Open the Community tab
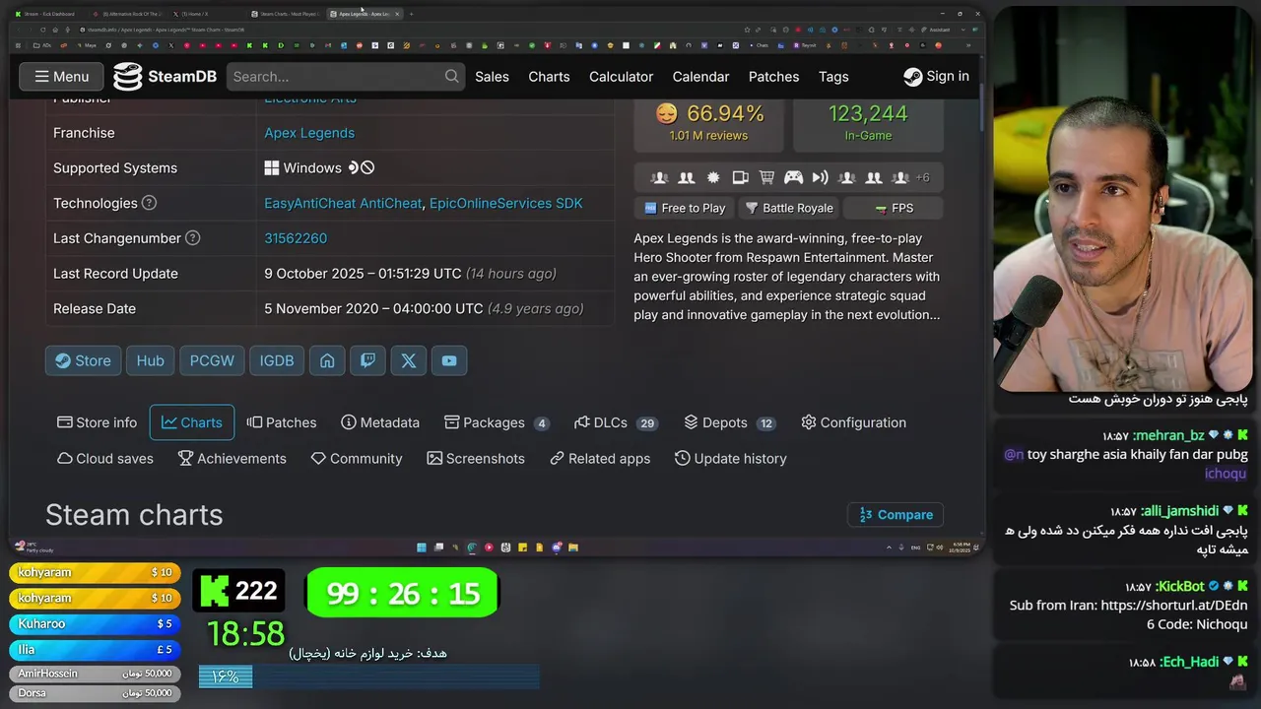The width and height of the screenshot is (1261, 709). click(x=356, y=459)
